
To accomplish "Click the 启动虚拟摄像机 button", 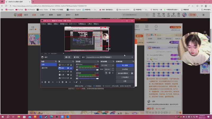I will (123, 73).
